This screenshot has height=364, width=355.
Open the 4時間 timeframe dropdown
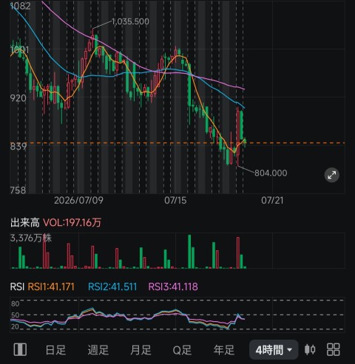click(274, 350)
